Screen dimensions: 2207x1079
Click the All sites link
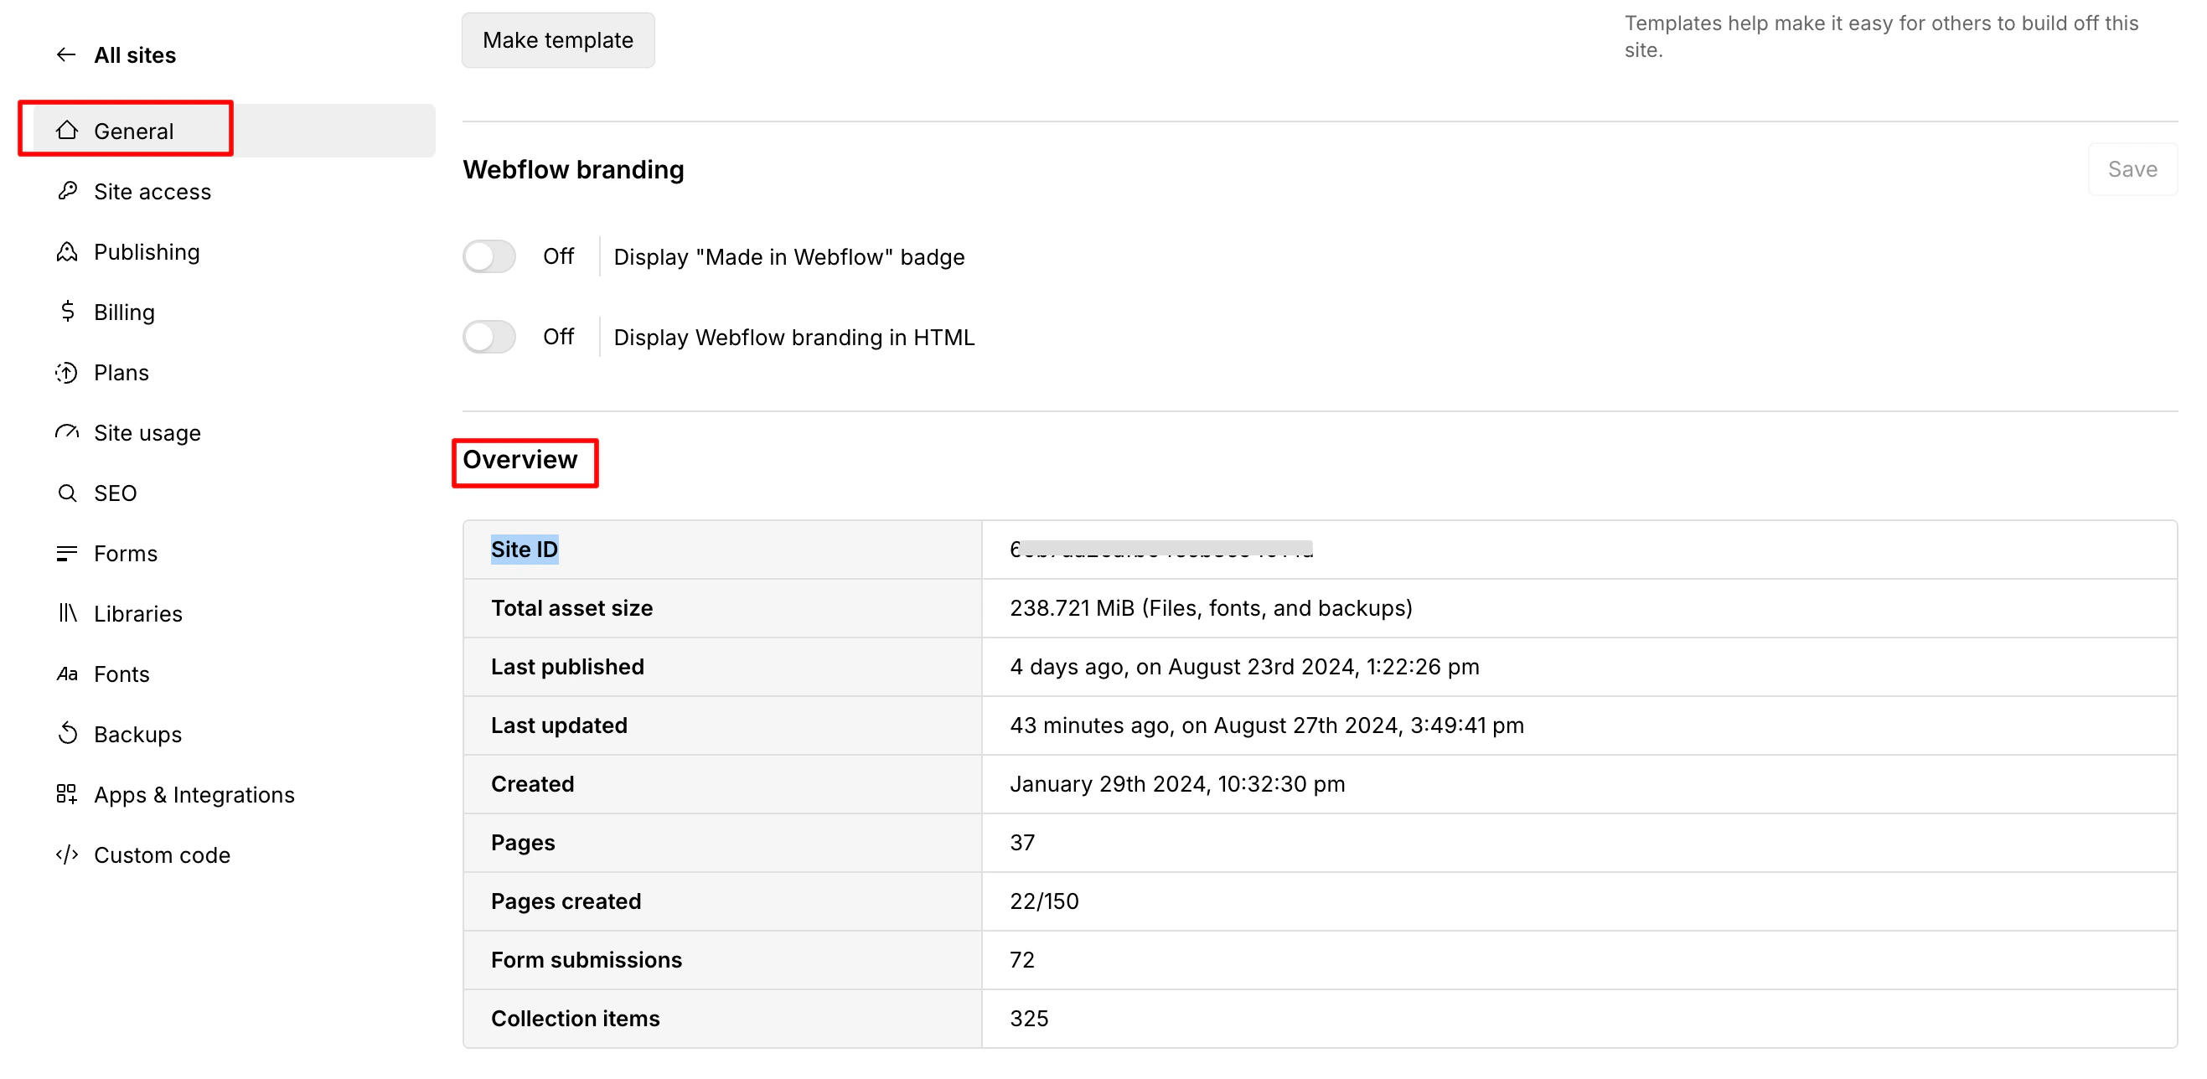click(135, 54)
